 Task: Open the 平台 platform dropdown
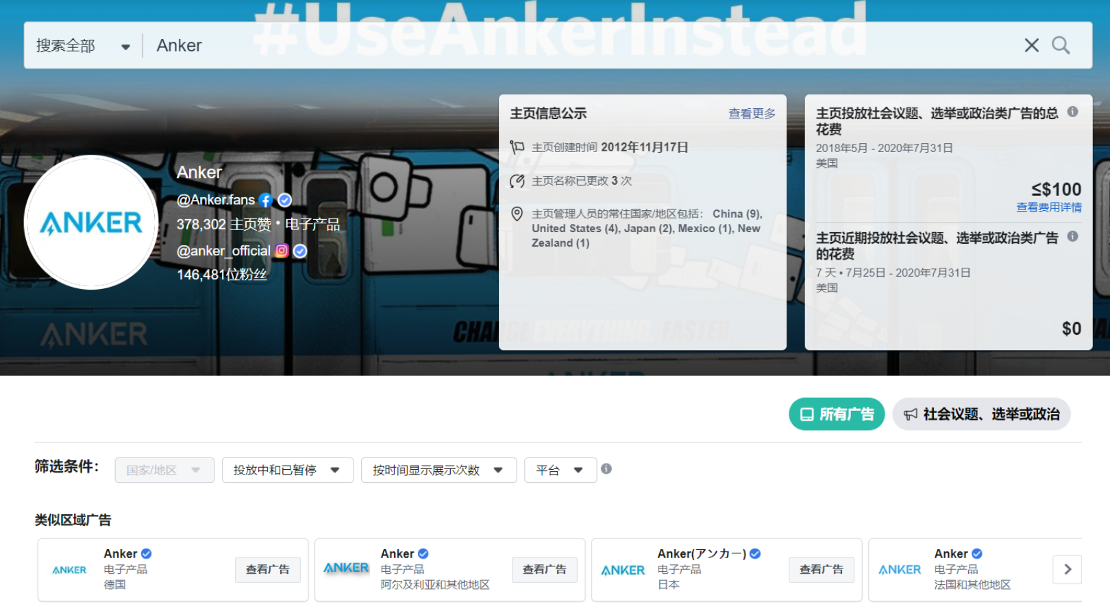(560, 470)
